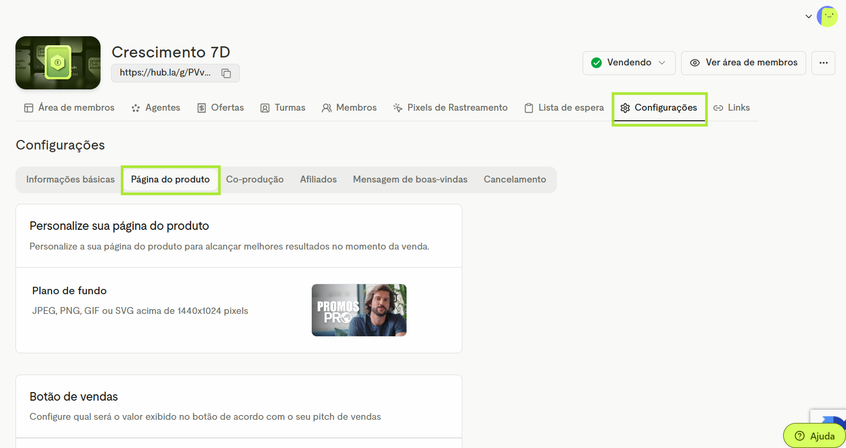Click the Botão de vendas heading
Image resolution: width=846 pixels, height=448 pixels.
click(x=74, y=397)
